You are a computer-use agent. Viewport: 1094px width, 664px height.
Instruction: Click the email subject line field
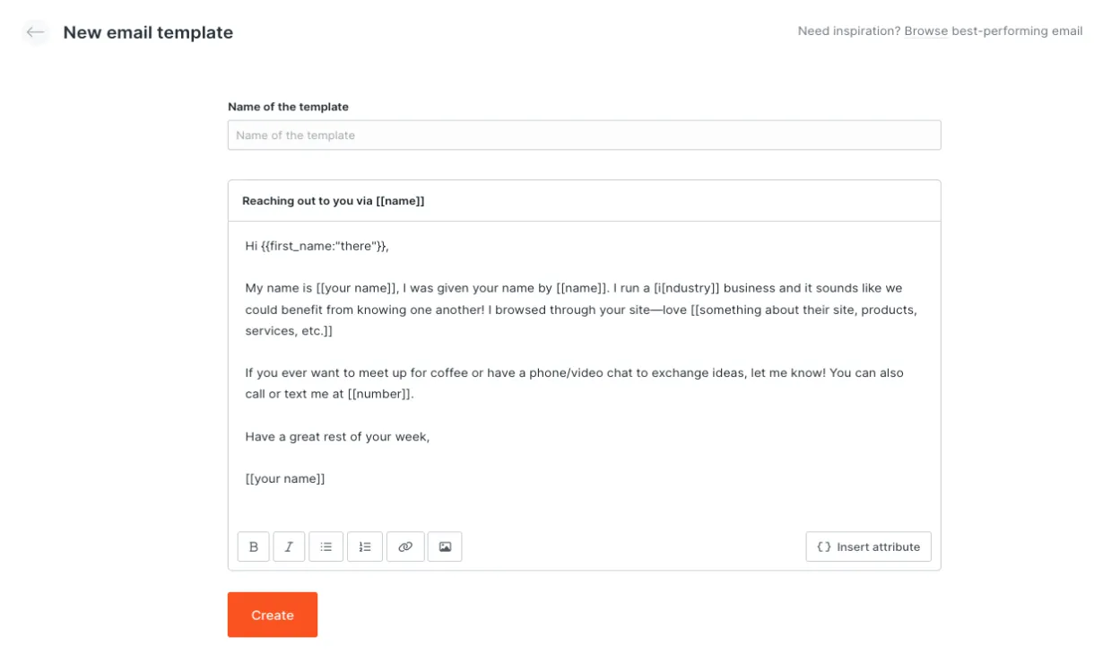pos(584,200)
